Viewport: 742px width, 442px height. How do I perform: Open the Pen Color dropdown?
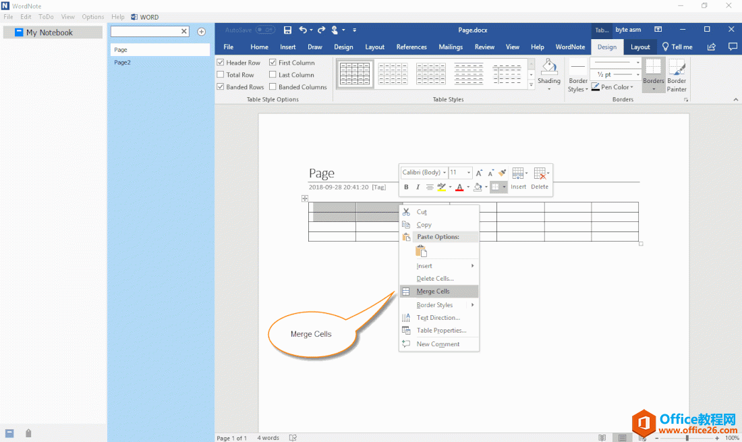(x=634, y=87)
